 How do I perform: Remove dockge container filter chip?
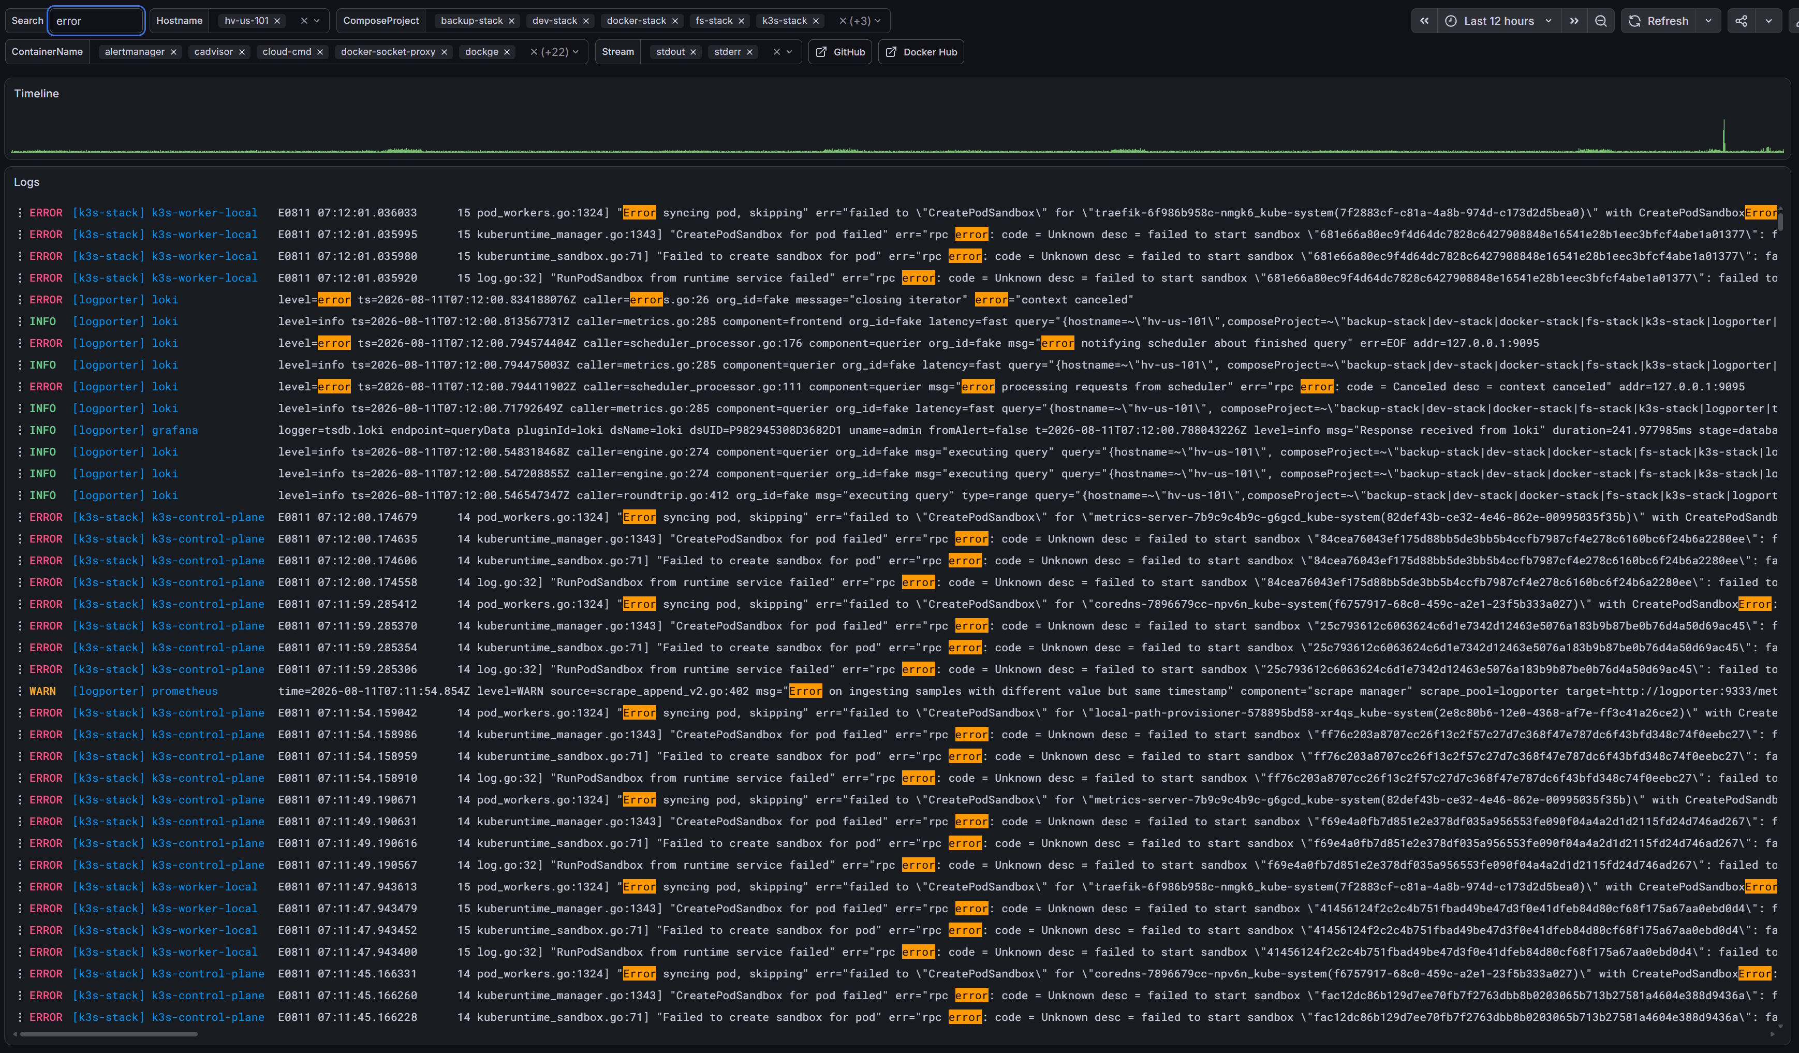507,52
